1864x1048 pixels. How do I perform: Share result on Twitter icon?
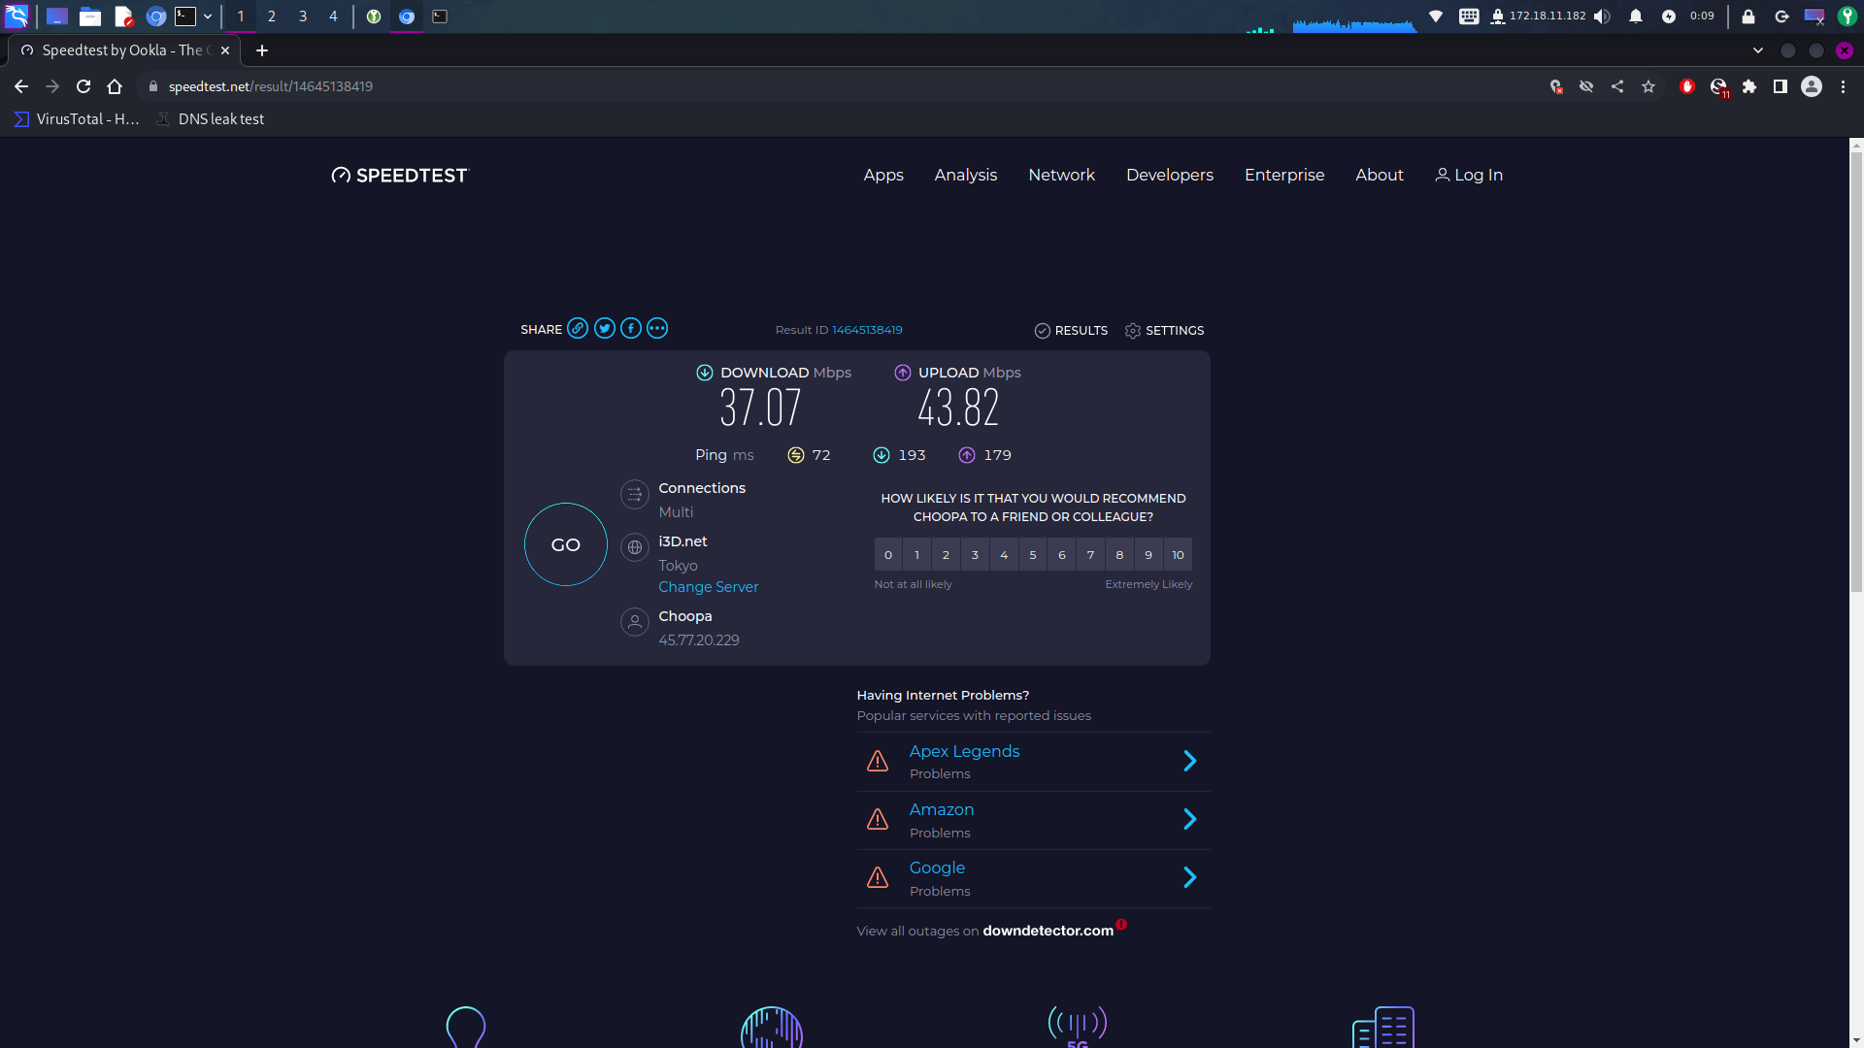coord(604,328)
